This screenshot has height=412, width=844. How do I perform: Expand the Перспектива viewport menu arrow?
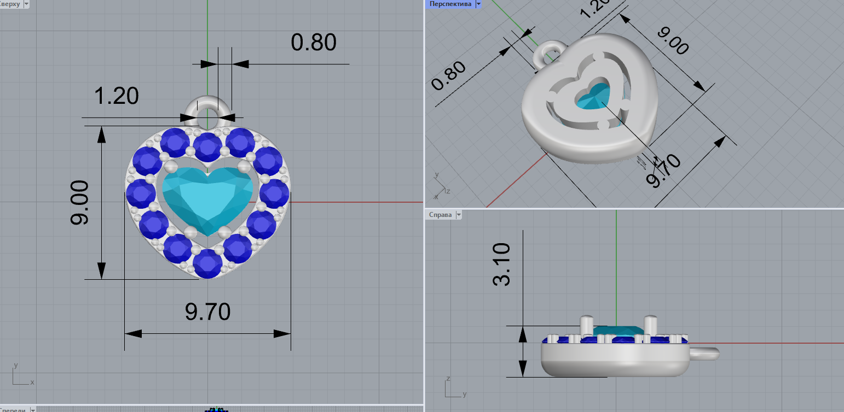pyautogui.click(x=478, y=4)
